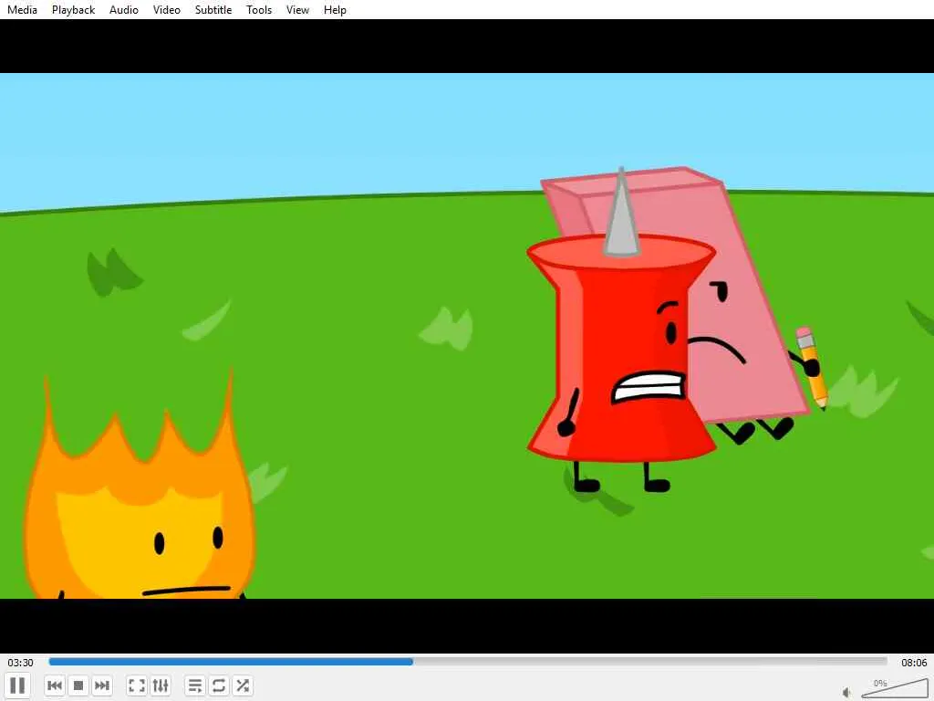Screen dimensions: 934x701
Task: Skip to next media item
Action: (102, 685)
